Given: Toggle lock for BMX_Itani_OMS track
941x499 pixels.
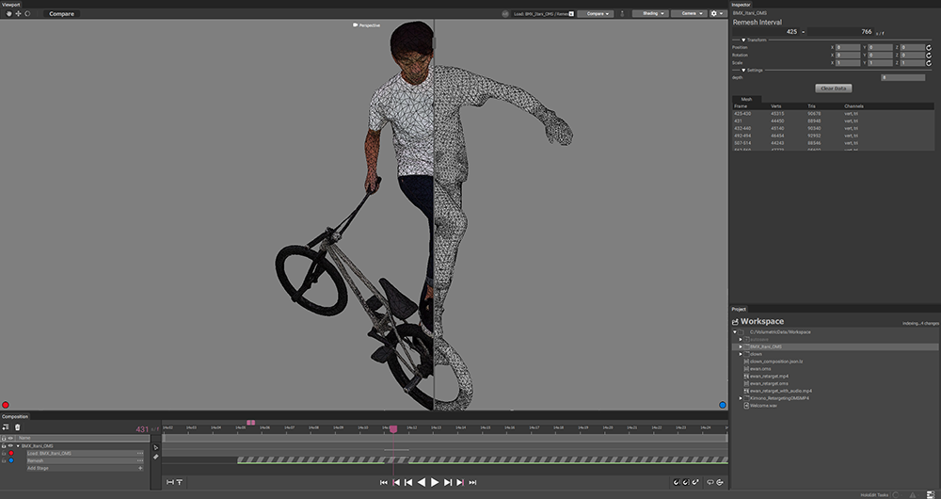Looking at the screenshot, I should coord(4,446).
